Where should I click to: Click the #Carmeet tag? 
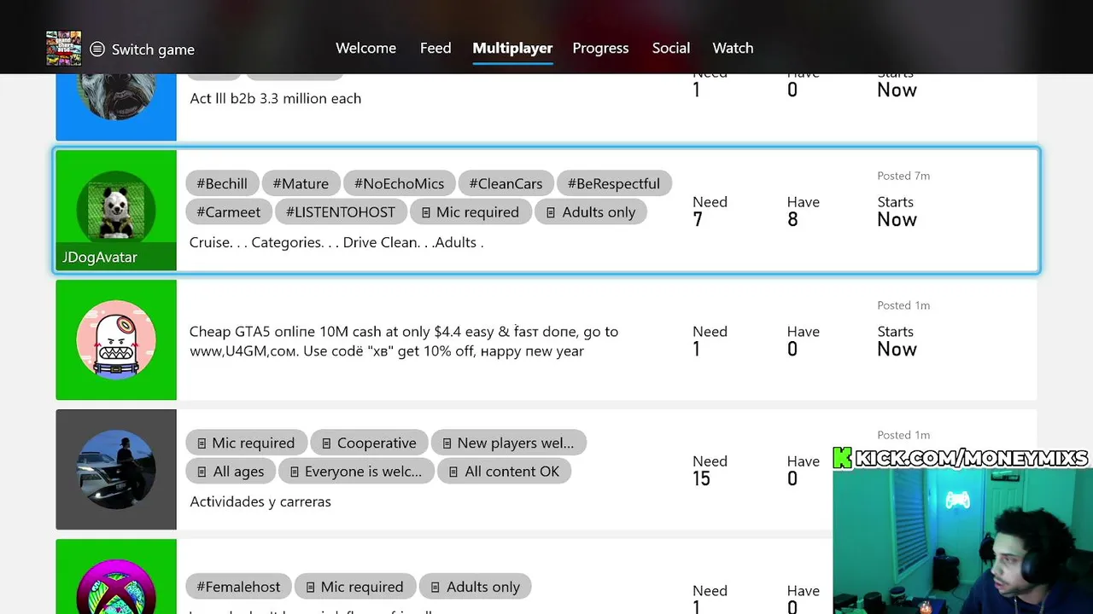229,211
